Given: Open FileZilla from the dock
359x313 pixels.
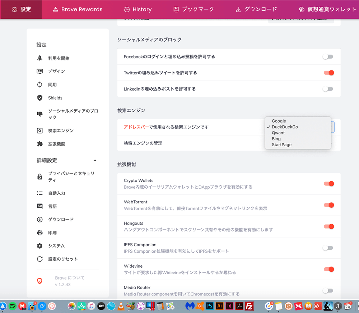Looking at the screenshot, I should pos(249,306).
